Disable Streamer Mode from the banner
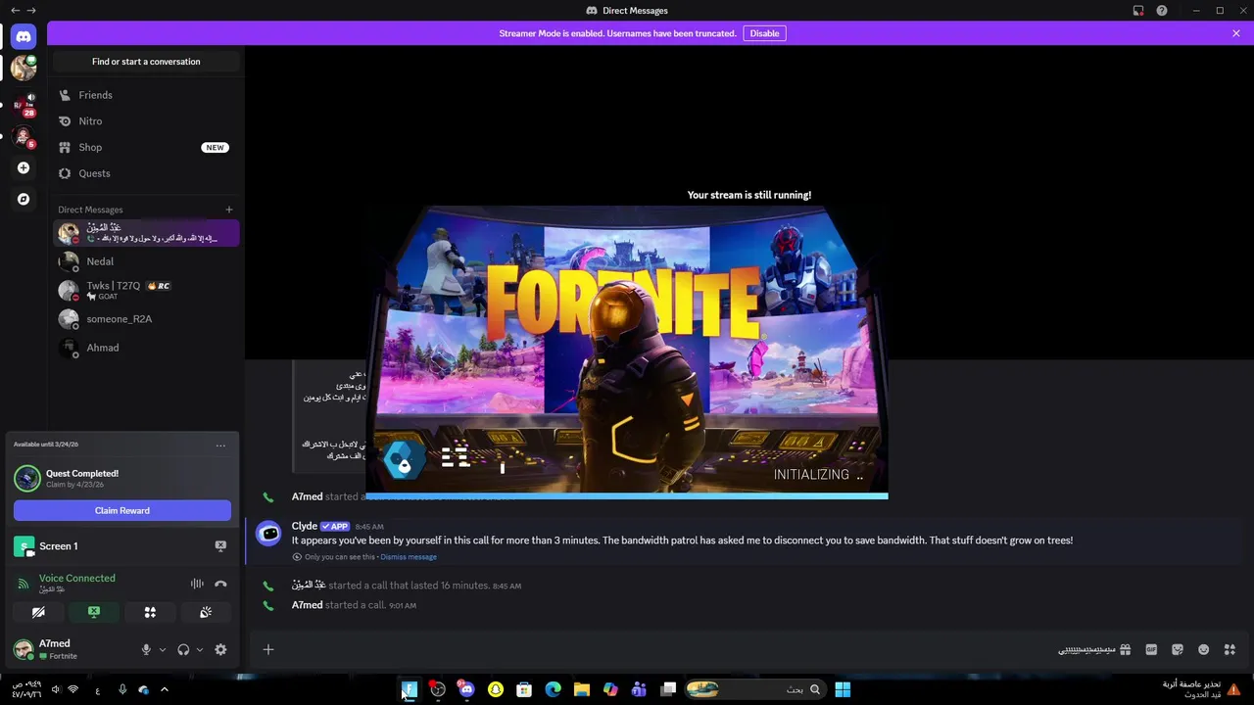Image resolution: width=1254 pixels, height=705 pixels. (x=764, y=33)
